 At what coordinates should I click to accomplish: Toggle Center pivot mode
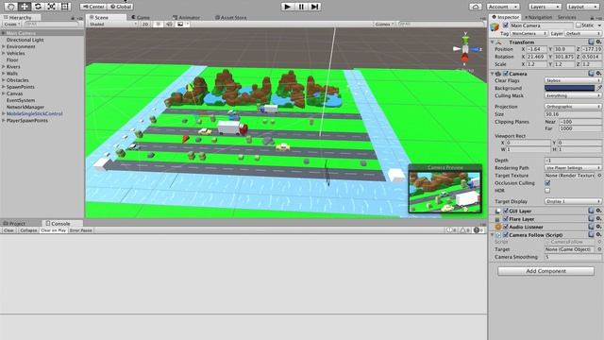coord(93,7)
